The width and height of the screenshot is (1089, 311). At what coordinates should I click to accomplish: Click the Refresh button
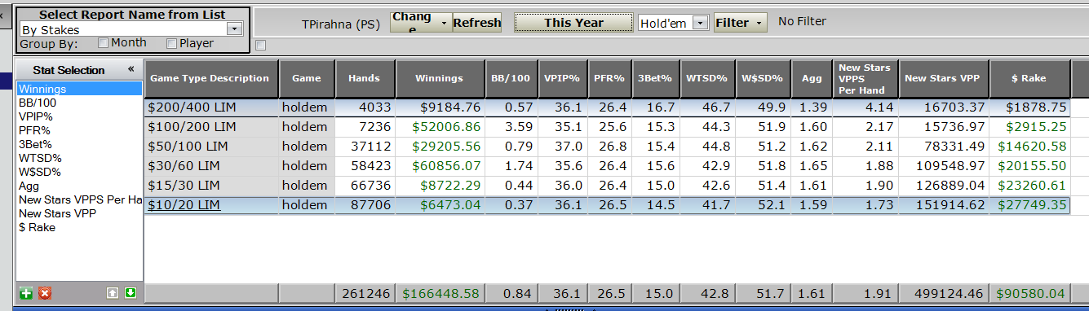pos(477,23)
